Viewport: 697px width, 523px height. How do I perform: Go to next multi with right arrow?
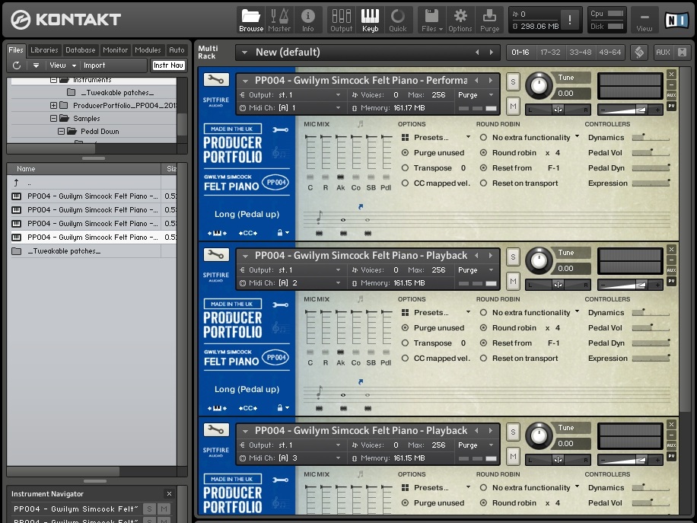pos(492,52)
